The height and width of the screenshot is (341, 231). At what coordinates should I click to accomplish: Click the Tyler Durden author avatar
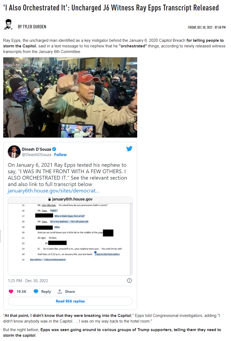(x=8, y=24)
